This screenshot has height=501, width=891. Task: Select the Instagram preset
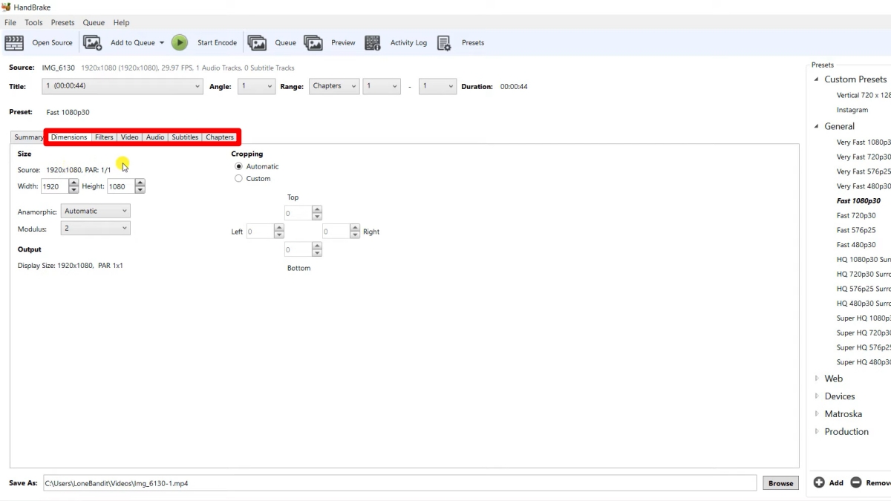pyautogui.click(x=852, y=110)
